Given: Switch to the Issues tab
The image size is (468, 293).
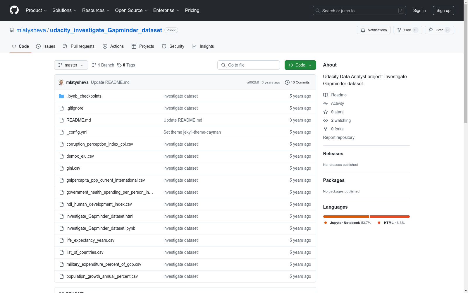Looking at the screenshot, I should coord(46,46).
